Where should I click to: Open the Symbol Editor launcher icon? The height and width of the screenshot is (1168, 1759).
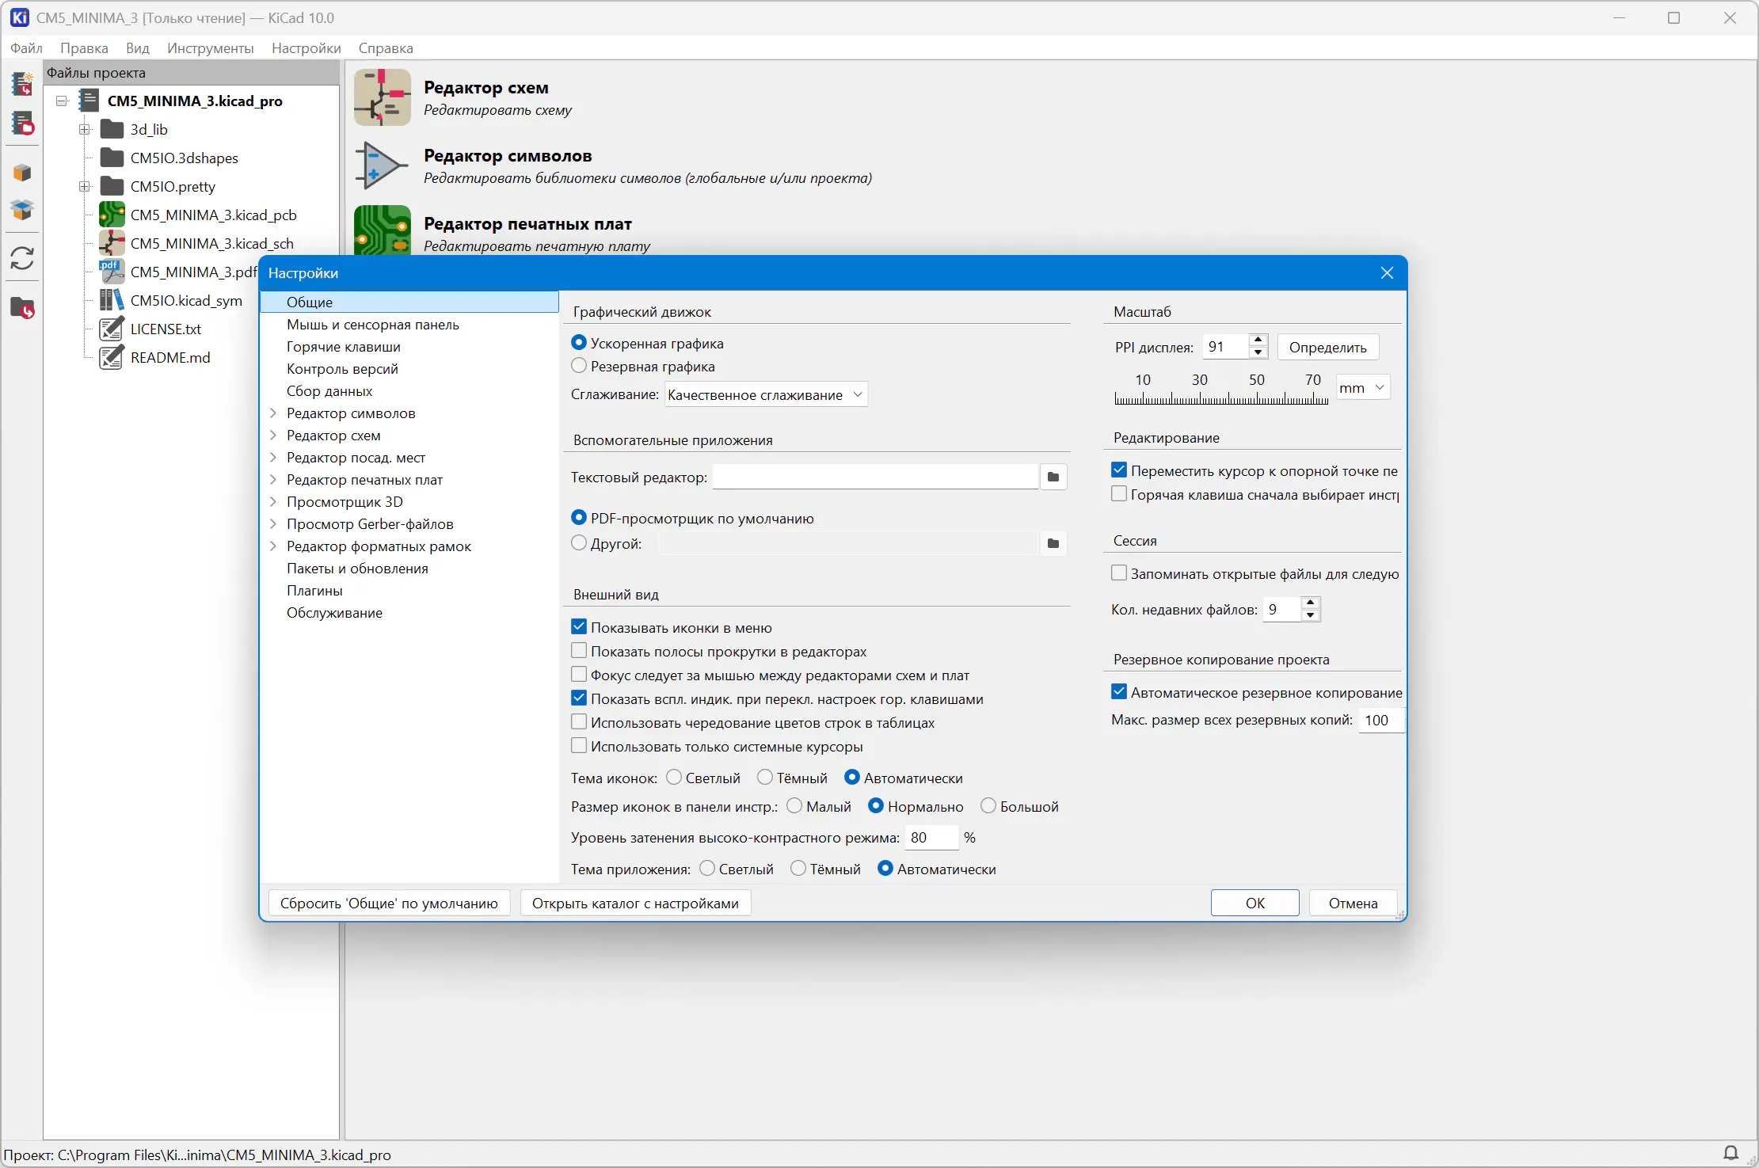[x=383, y=165]
